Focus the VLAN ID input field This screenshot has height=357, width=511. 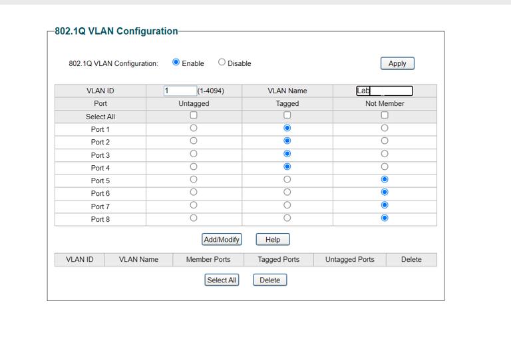tap(180, 91)
